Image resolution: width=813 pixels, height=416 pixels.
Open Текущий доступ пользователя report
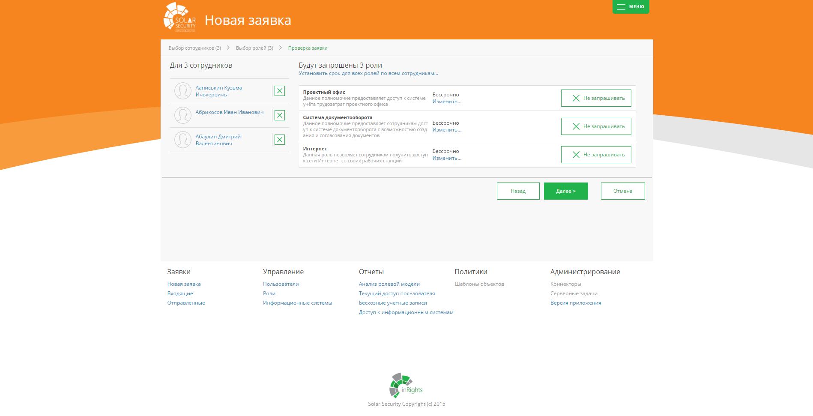pos(397,293)
